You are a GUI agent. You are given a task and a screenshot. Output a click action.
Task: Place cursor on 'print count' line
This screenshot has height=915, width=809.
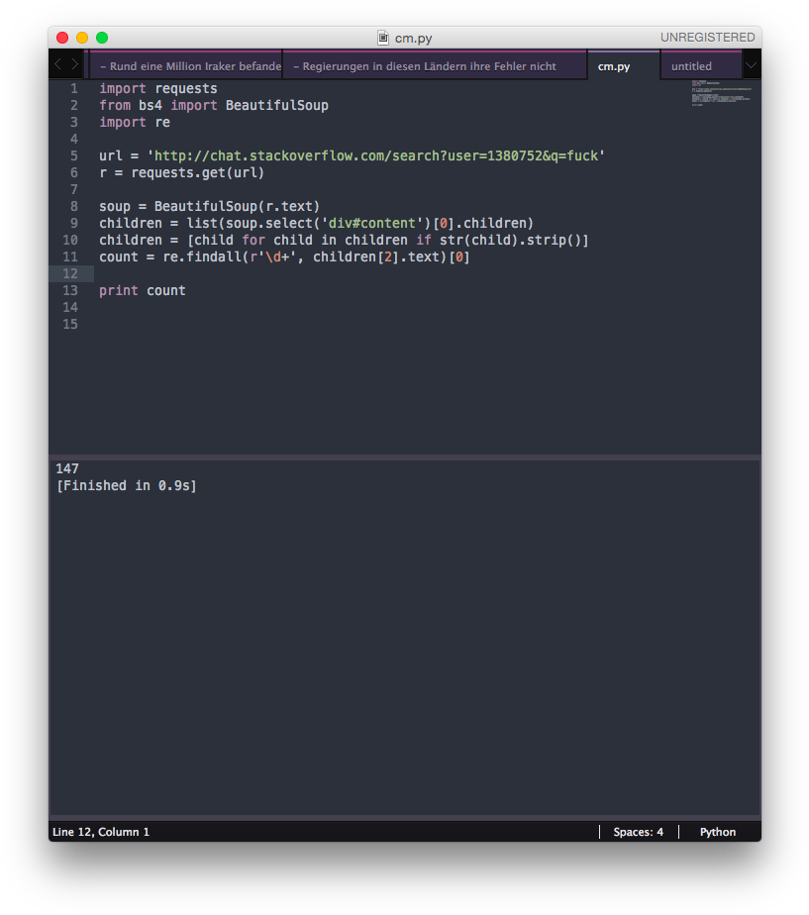coord(143,290)
